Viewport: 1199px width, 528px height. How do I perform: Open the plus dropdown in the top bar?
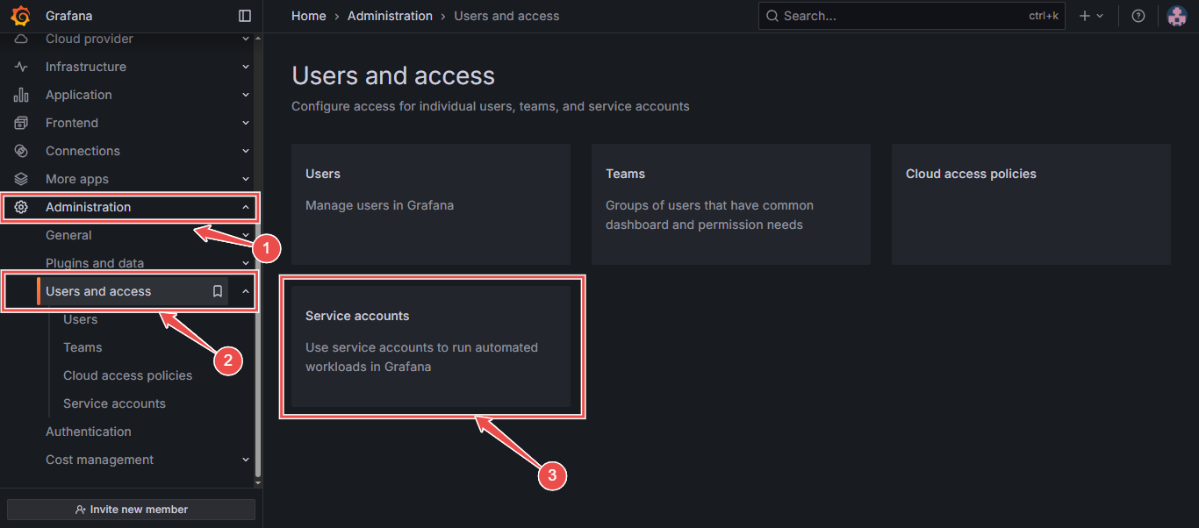tap(1091, 15)
